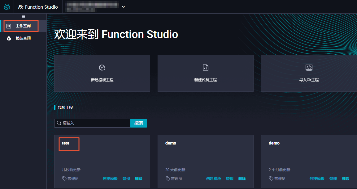
Task: Click 管理 on demo updated 20 天前
Action: pyautogui.click(x=230, y=179)
